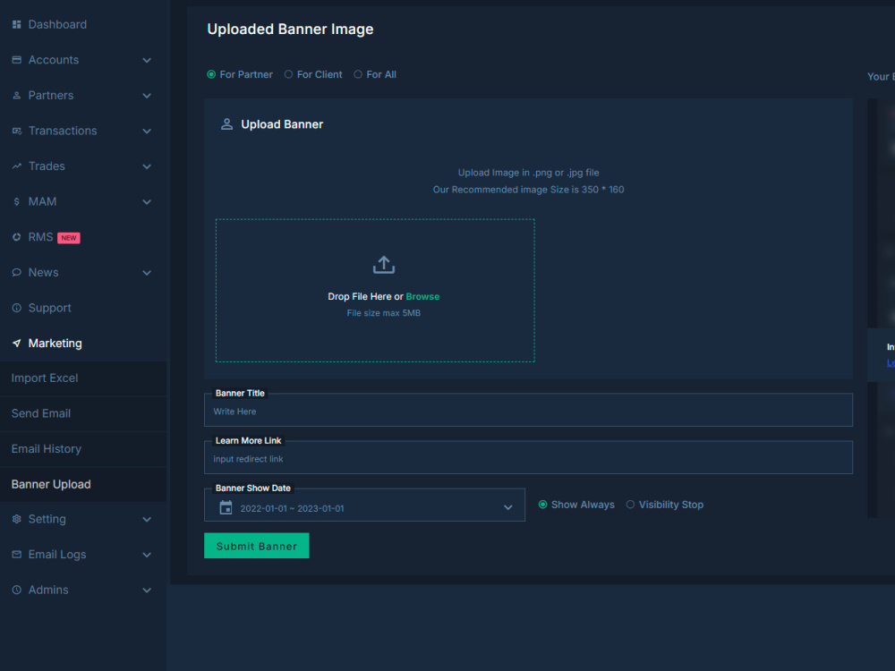Open Import Excel submenu item

[83, 378]
